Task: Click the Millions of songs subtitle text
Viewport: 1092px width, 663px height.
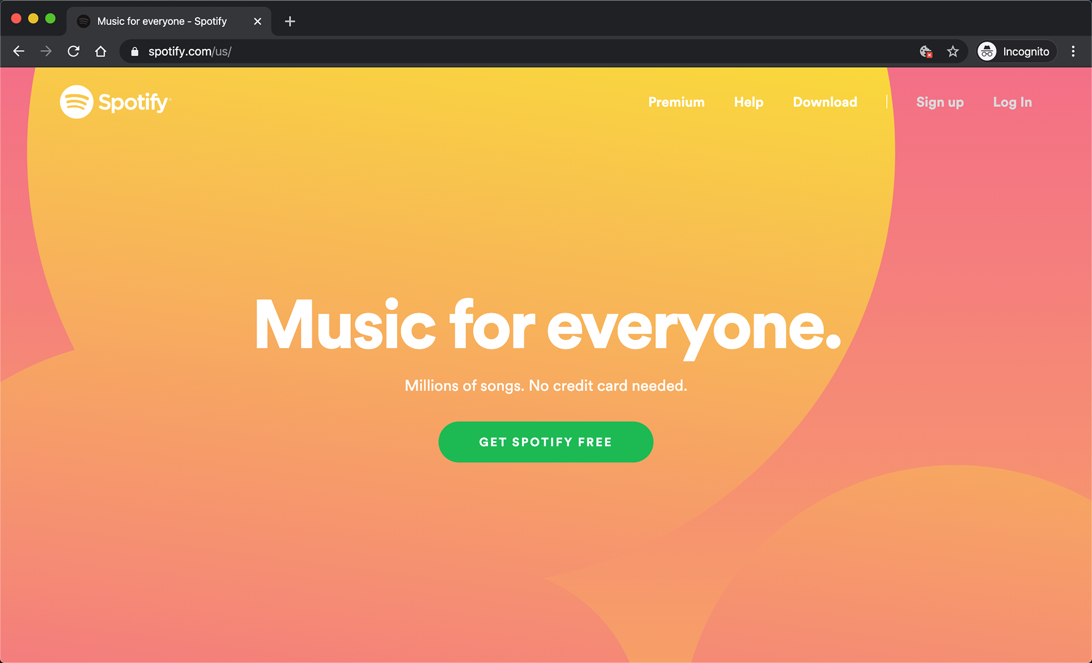Action: coord(546,386)
